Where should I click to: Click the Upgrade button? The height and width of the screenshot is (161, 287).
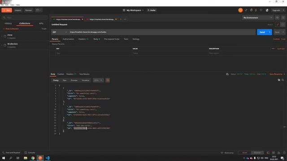point(276,10)
